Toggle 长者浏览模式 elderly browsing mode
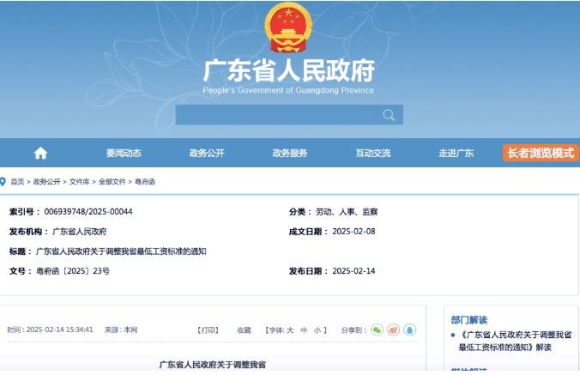This screenshot has height=375, width=580. point(541,153)
